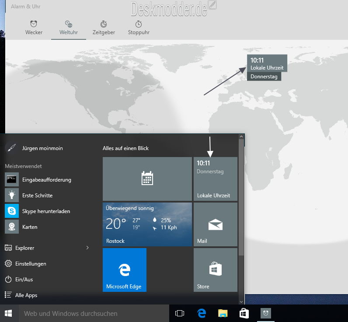Click the lightbulb Erste Schritte icon

pos(12,195)
